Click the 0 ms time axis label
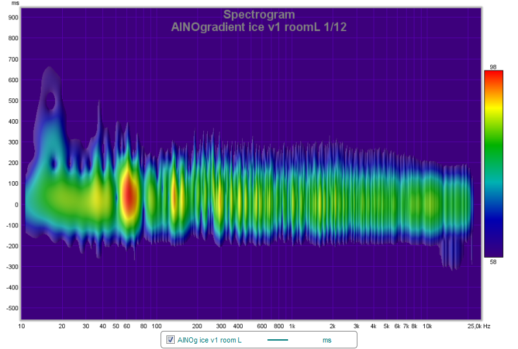Image resolution: width=518 pixels, height=349 pixels. click(x=17, y=205)
